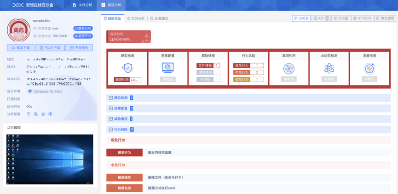Expand the 静态检测 section
398x194 pixels.
click(x=111, y=98)
